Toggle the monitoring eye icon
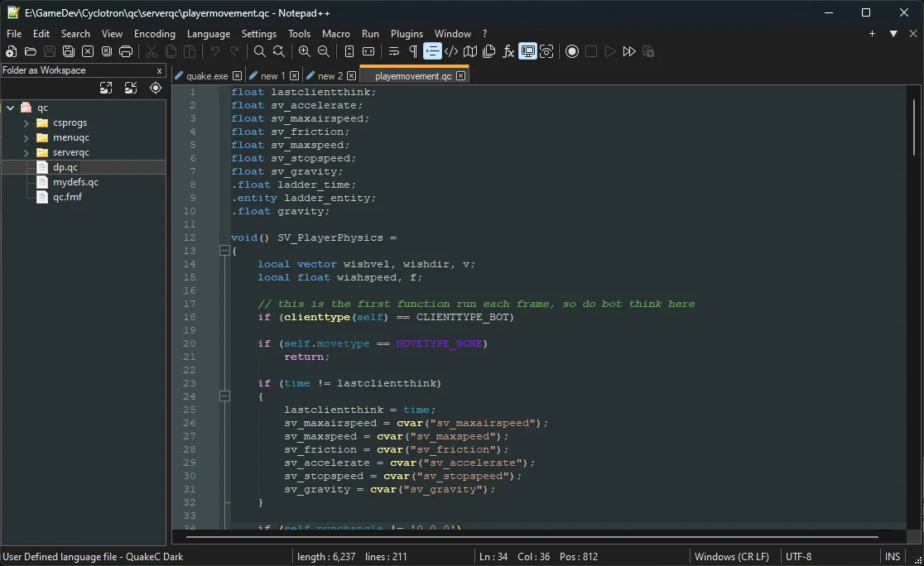 (x=546, y=52)
